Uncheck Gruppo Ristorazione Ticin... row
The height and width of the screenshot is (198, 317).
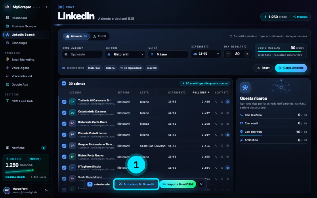click(x=64, y=146)
